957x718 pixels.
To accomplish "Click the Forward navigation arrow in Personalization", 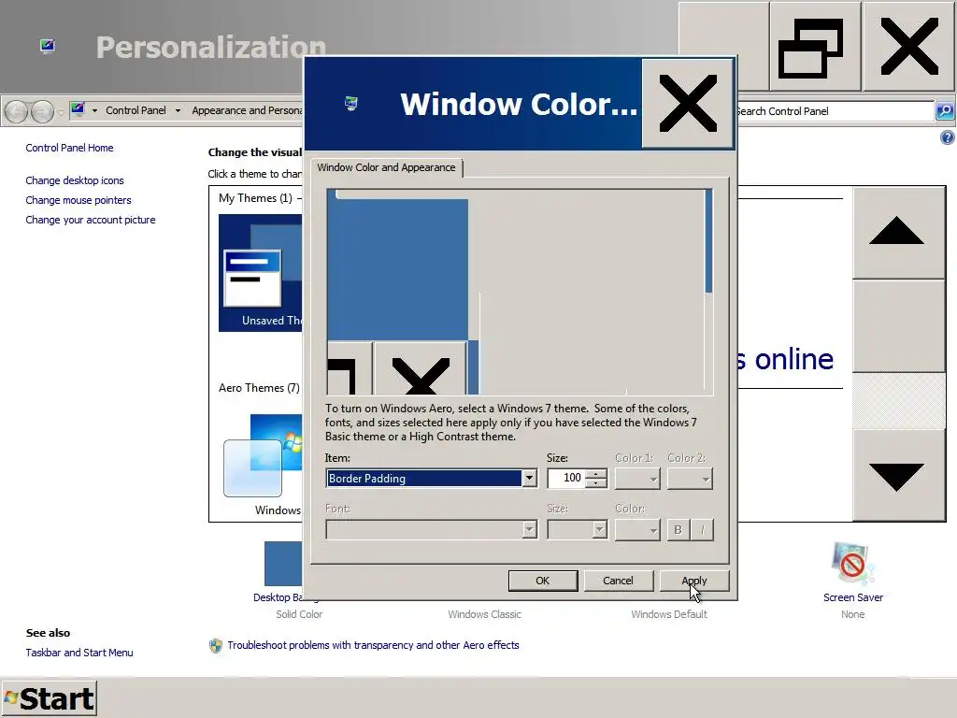I will pyautogui.click(x=41, y=111).
